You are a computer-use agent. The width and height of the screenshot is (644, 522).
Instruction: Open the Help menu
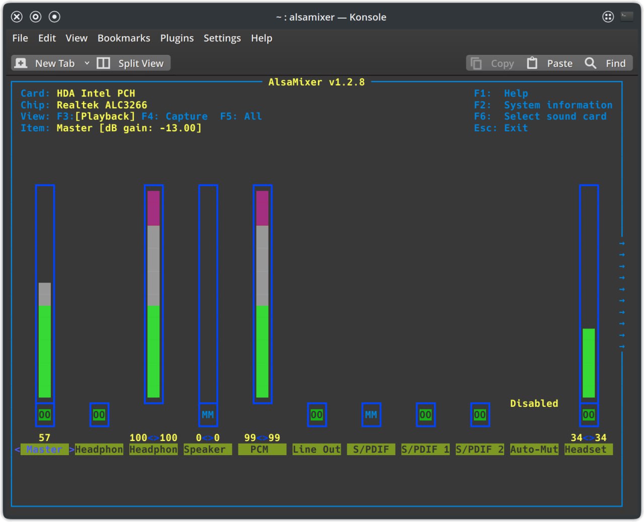[x=262, y=38]
